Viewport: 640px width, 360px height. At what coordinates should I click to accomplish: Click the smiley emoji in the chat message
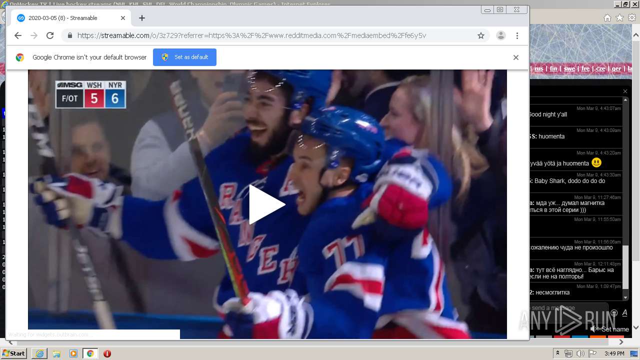point(596,162)
